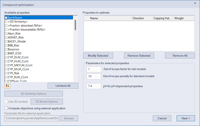This screenshot has width=200, height=126.
Task: Check the CYP_HLM_CLint checkbox
Action: (x=6, y=61)
